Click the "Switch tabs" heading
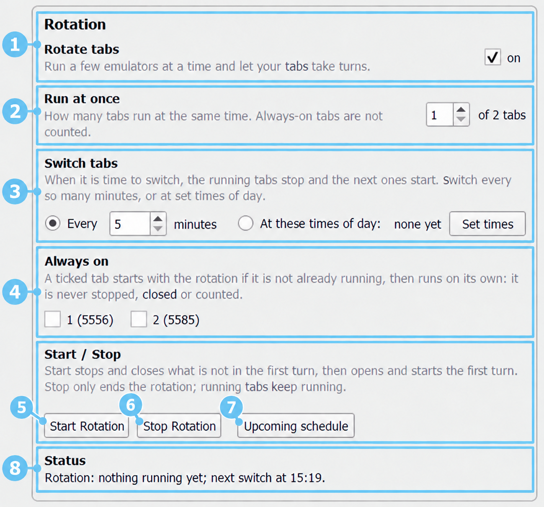 point(81,163)
